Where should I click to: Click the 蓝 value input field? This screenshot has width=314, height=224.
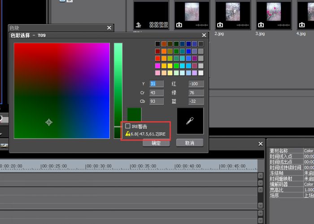[x=196, y=101]
